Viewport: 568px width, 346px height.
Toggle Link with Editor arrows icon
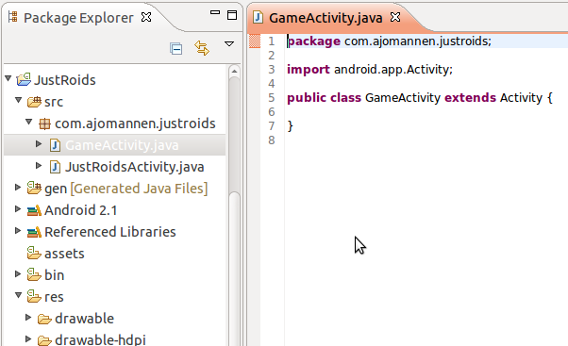coord(202,48)
